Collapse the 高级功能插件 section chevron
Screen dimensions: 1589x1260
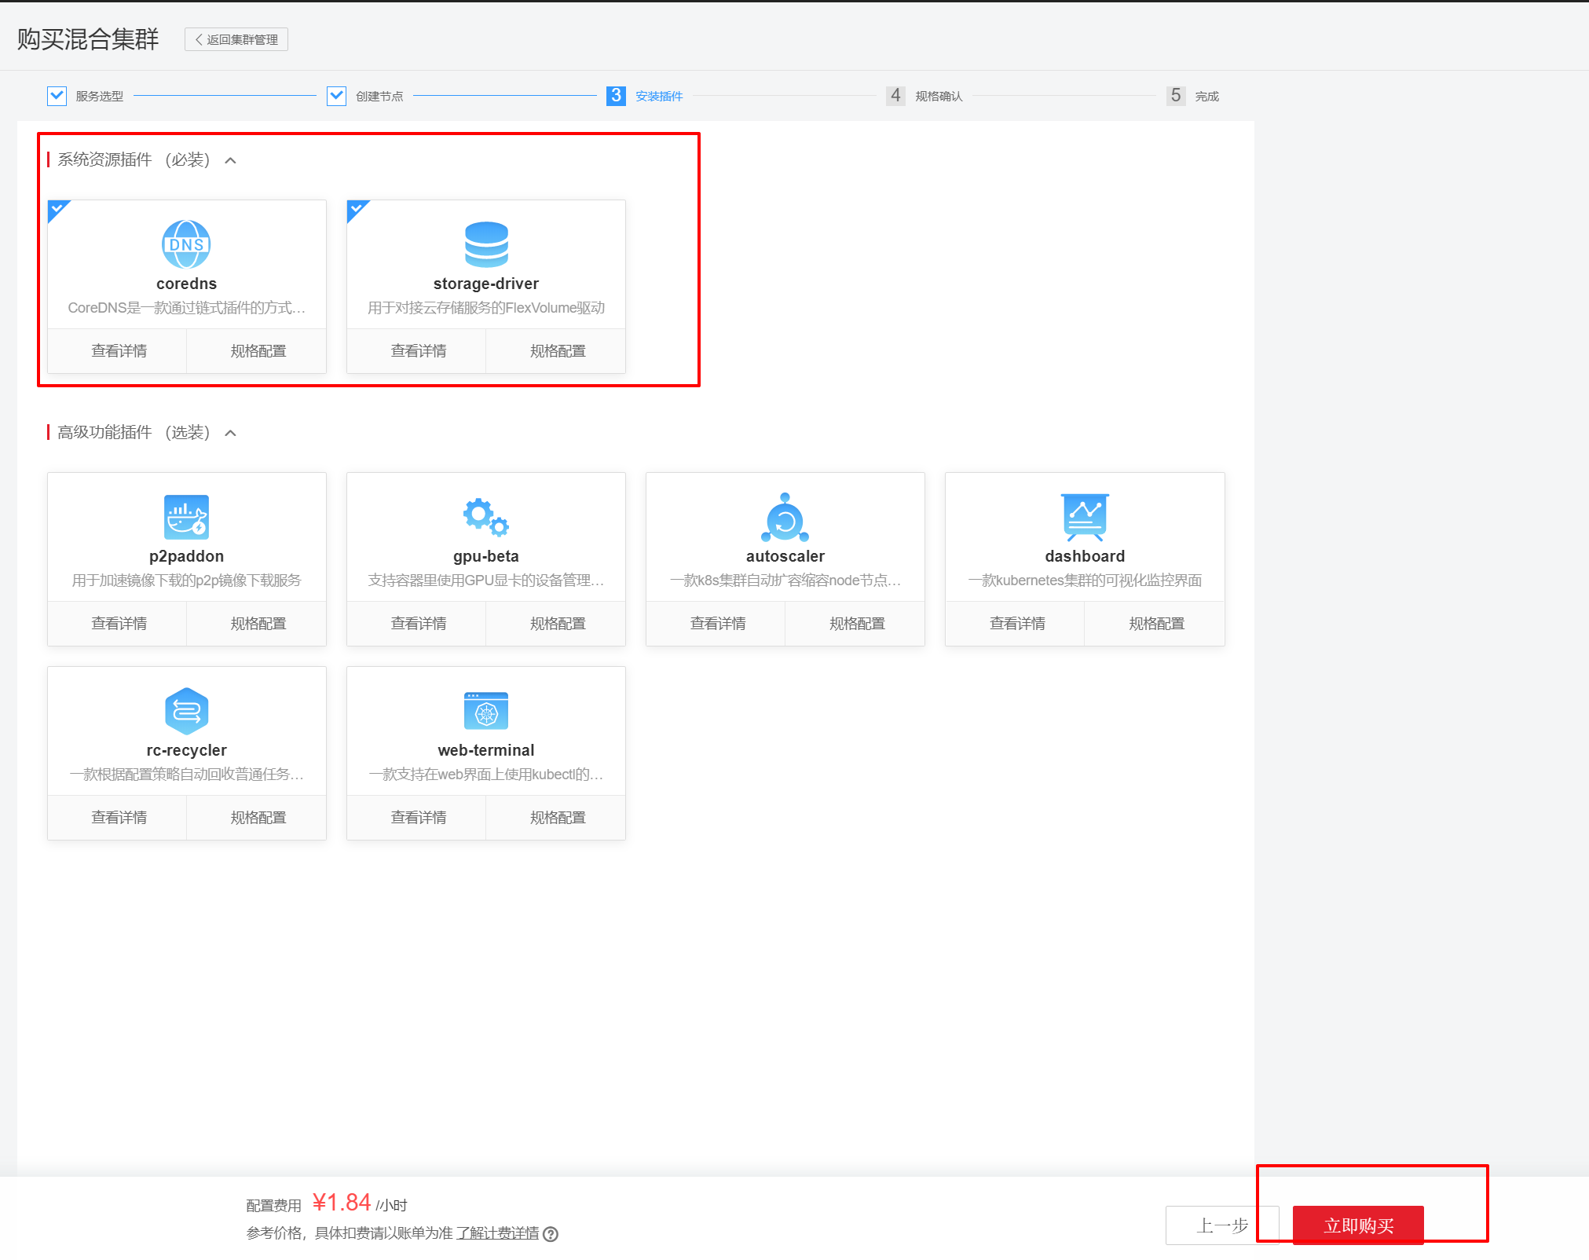coord(230,433)
